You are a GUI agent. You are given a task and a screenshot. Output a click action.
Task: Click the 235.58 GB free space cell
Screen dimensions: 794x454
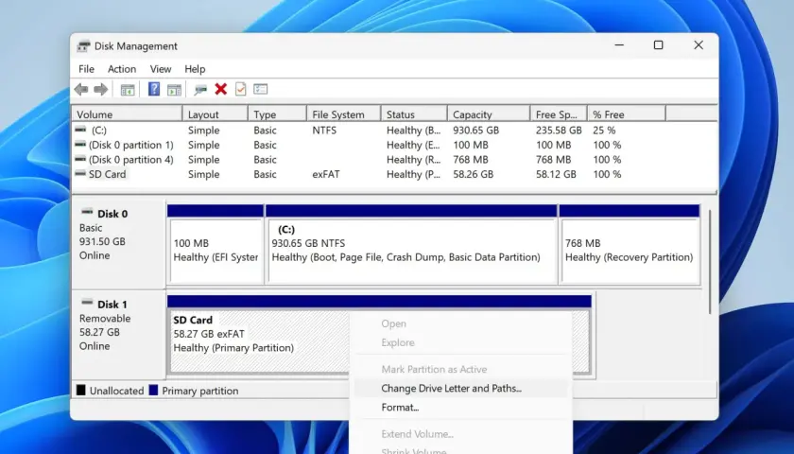pos(559,131)
